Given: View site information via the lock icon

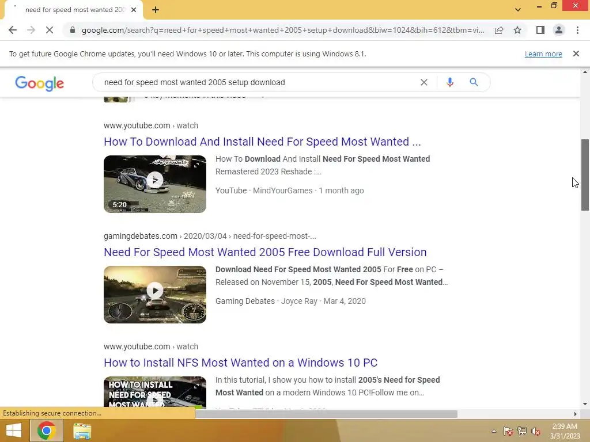Looking at the screenshot, I should coord(73,30).
